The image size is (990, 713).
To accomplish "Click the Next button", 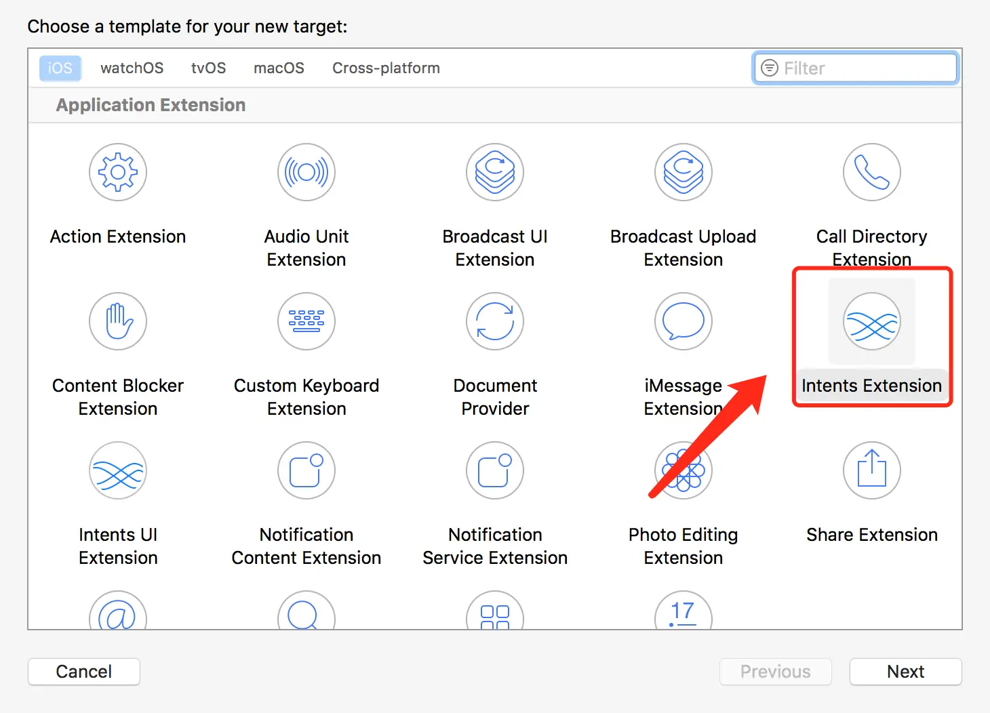I will click(x=906, y=672).
